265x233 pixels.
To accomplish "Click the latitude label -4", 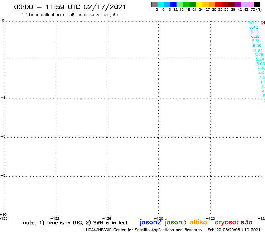I will (3, 98).
